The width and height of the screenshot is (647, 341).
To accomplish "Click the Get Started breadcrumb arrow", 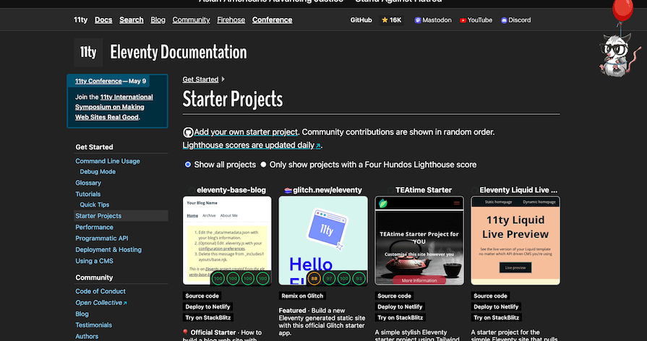I will click(x=223, y=79).
